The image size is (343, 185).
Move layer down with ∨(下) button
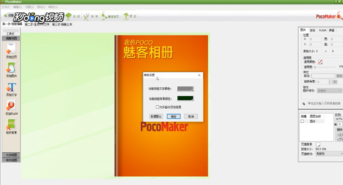click(x=339, y=139)
